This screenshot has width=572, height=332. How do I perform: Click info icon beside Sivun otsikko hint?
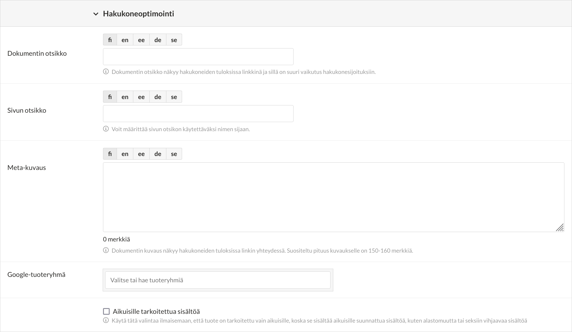pos(106,129)
